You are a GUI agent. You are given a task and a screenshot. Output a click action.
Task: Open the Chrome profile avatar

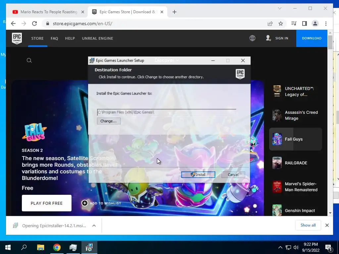click(x=315, y=23)
